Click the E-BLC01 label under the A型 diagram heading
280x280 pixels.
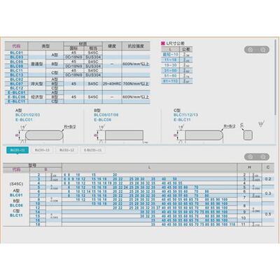point(24,120)
